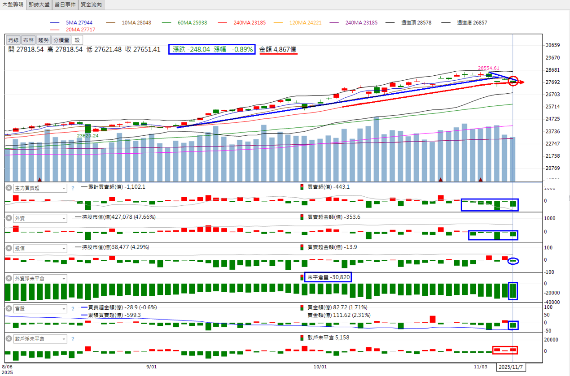Open the 散戶淨未平倉 indicator dropdown
The image size is (570, 376).
coord(63,339)
